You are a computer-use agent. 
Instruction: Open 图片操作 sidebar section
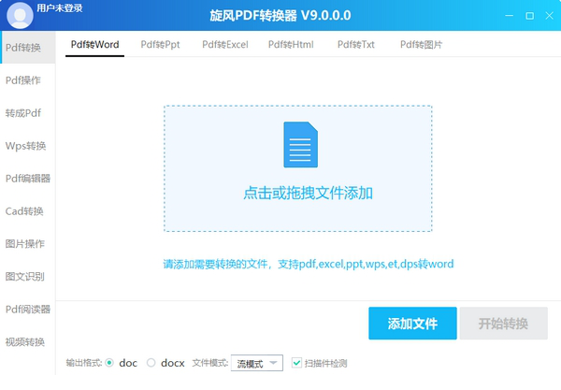coord(27,244)
